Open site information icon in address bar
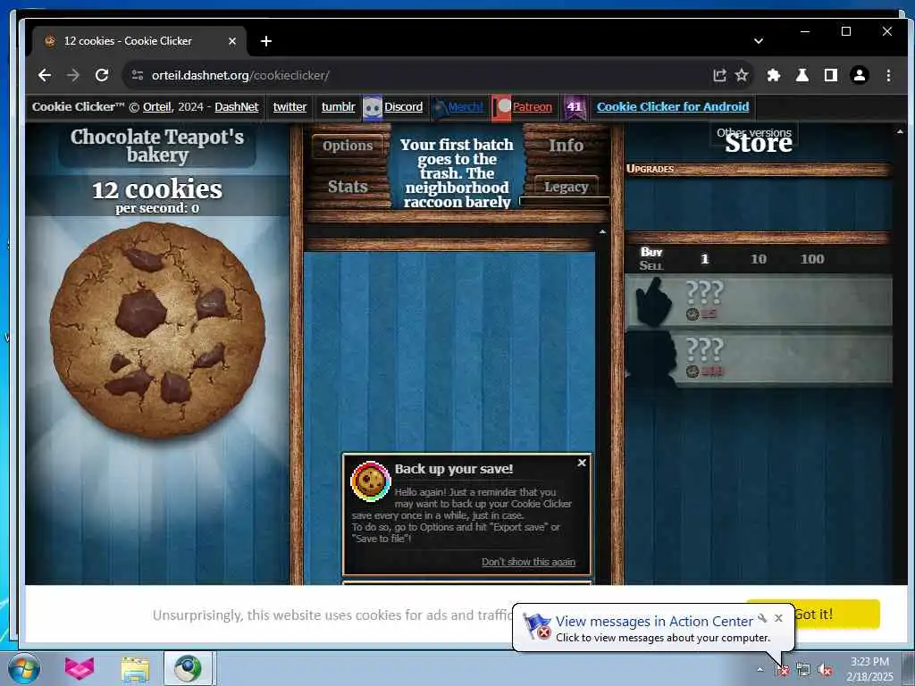The height and width of the screenshot is (686, 915). (x=138, y=75)
